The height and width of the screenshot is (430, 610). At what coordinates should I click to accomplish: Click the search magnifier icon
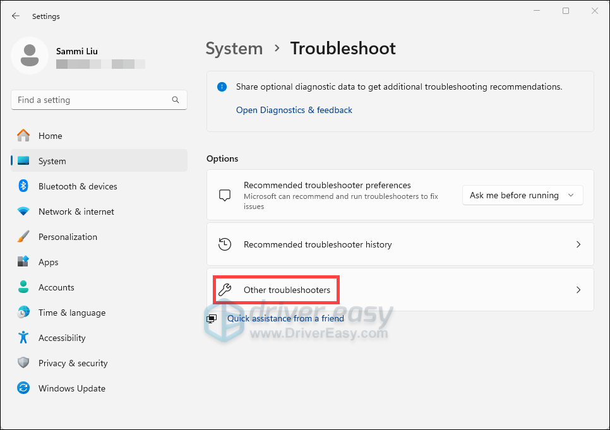(x=176, y=100)
